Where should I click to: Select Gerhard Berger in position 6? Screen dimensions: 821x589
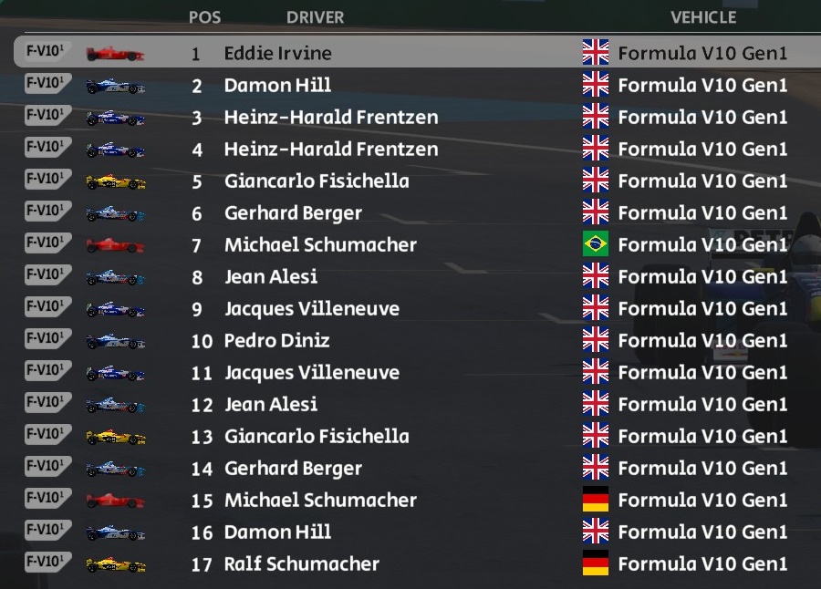click(293, 213)
